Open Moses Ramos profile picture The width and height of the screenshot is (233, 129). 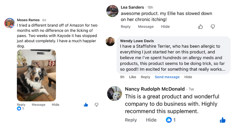pyautogui.click(x=10, y=23)
